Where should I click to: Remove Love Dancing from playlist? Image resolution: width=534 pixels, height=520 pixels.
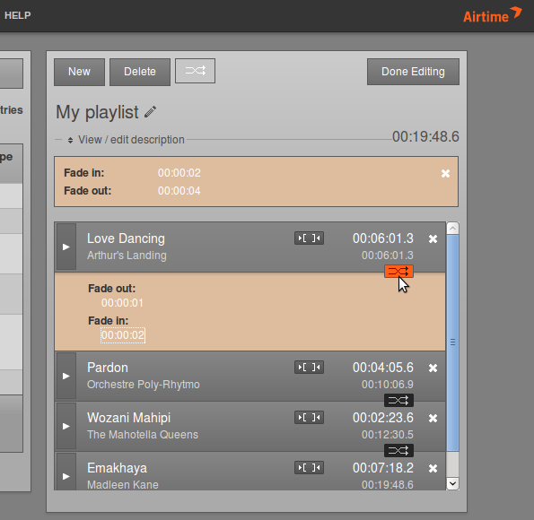click(433, 238)
